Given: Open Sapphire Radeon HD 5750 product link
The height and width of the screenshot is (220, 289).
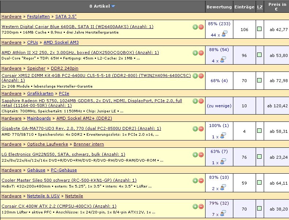Looking at the screenshot, I should (92, 103).
